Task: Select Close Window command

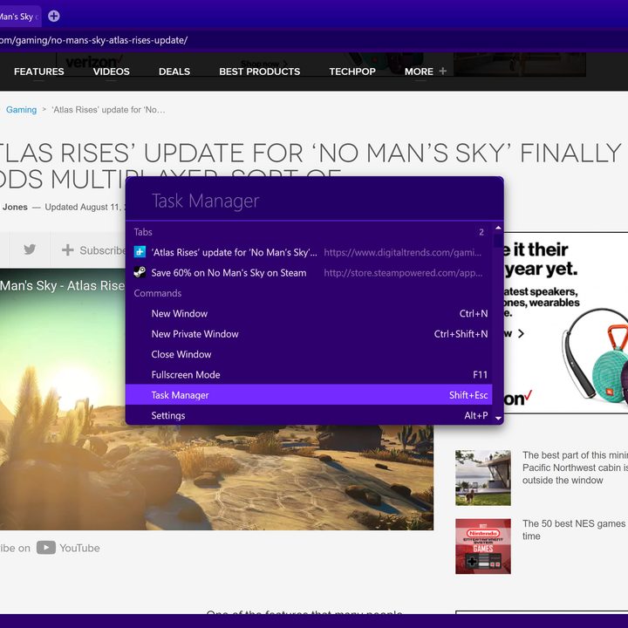Action: 181,354
